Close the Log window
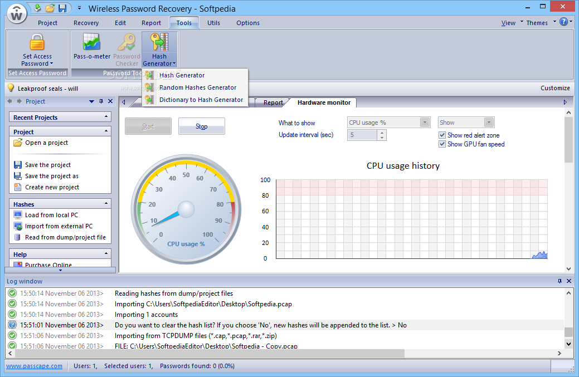The image size is (579, 377). (x=569, y=281)
